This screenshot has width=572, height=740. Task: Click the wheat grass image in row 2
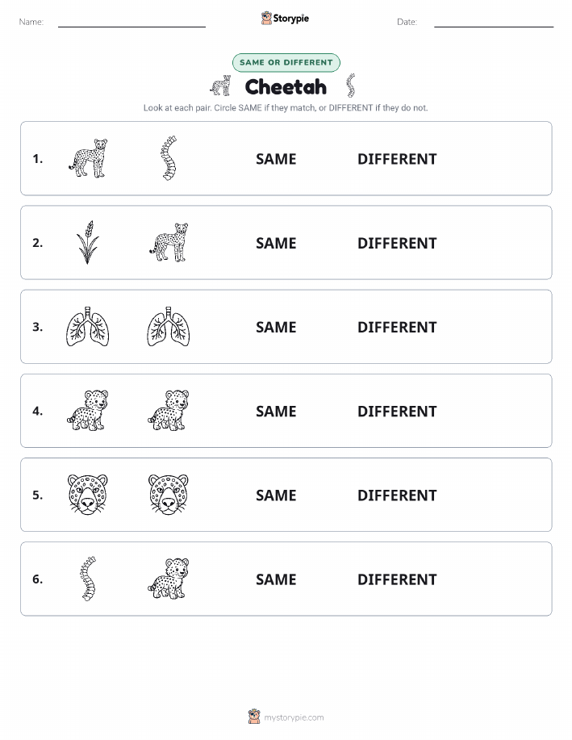click(x=87, y=242)
